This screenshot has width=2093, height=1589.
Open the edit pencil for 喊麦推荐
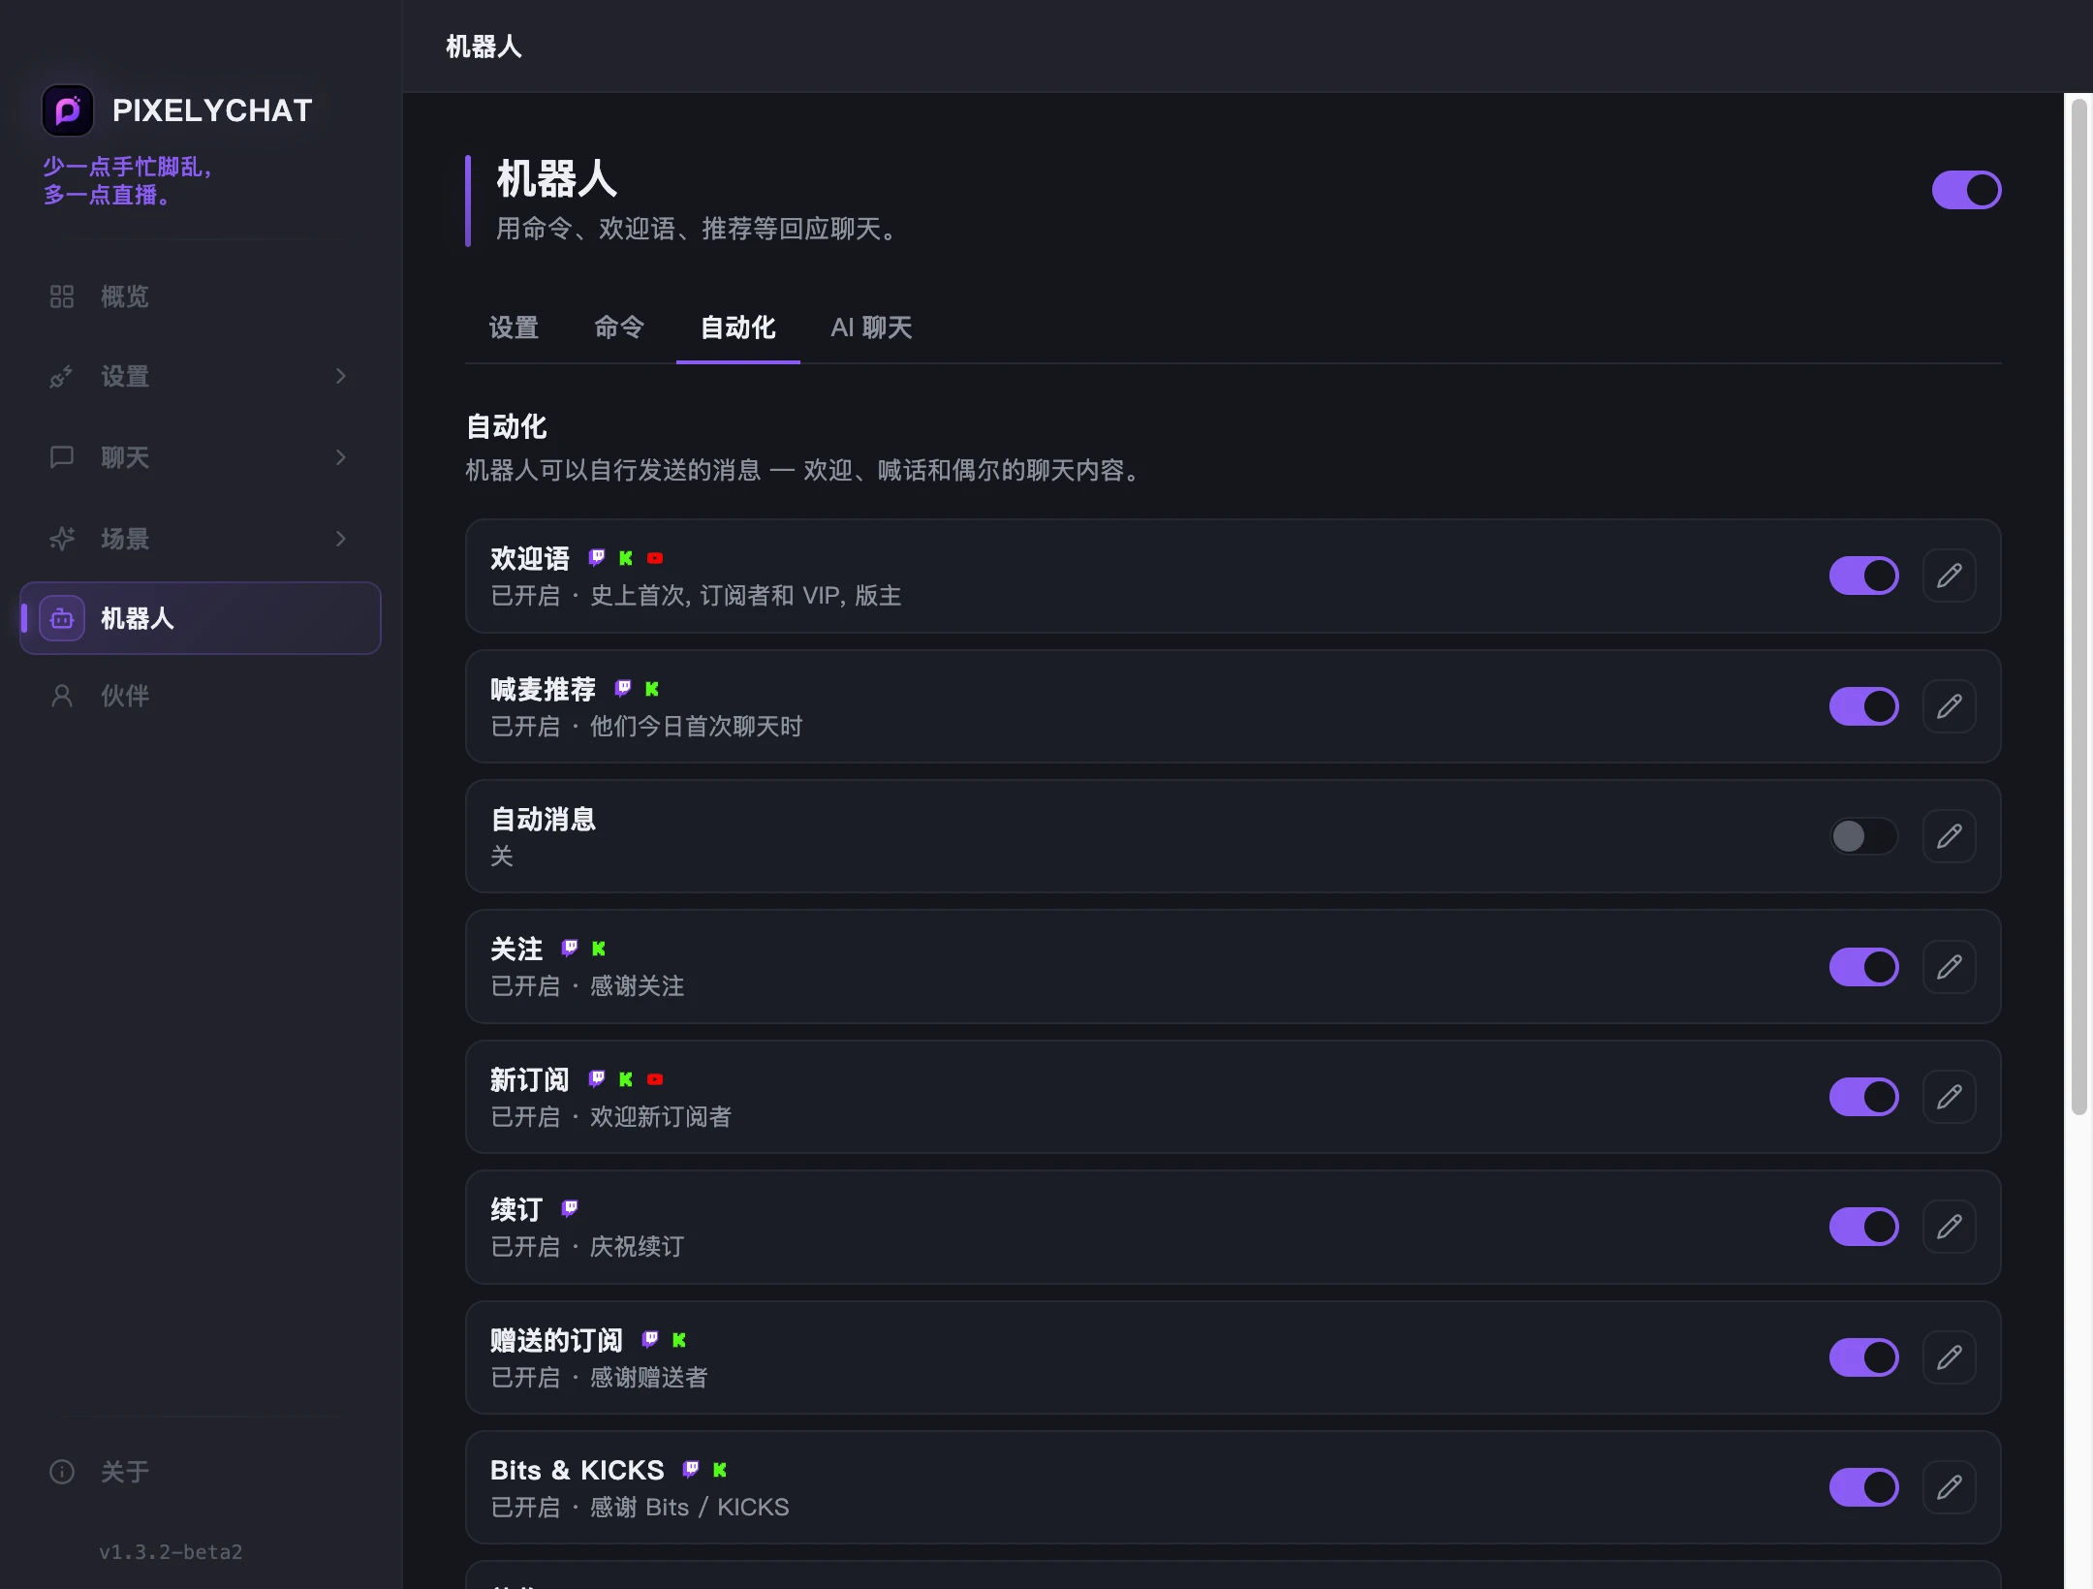pos(1949,706)
